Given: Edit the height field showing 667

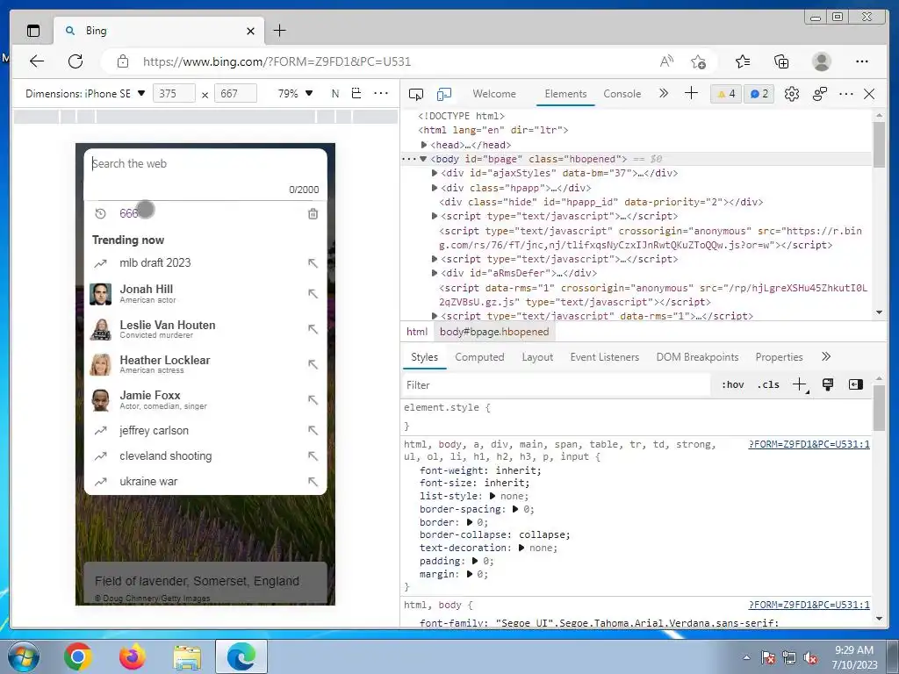Looking at the screenshot, I should click(235, 93).
